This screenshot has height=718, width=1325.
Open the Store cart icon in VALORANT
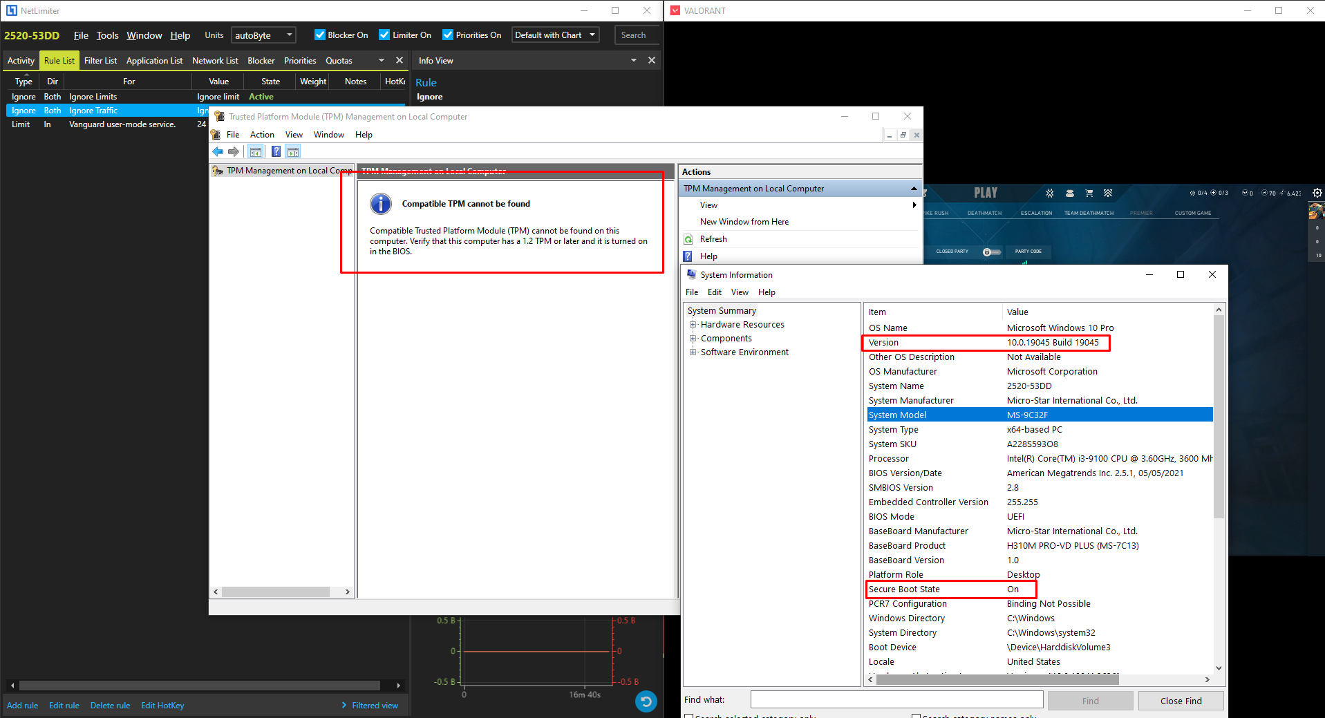[x=1089, y=193]
